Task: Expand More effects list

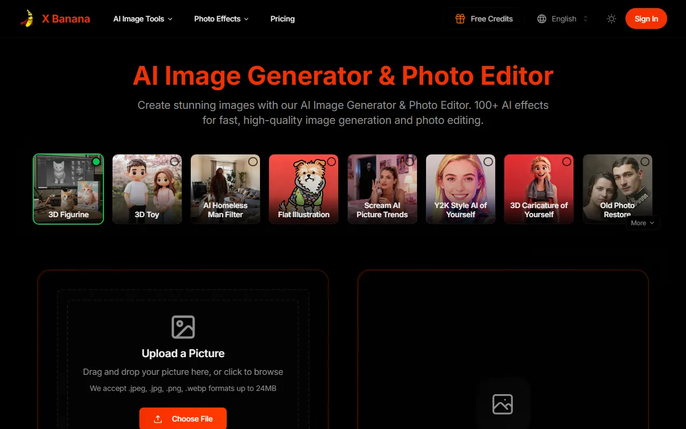Action: click(643, 223)
